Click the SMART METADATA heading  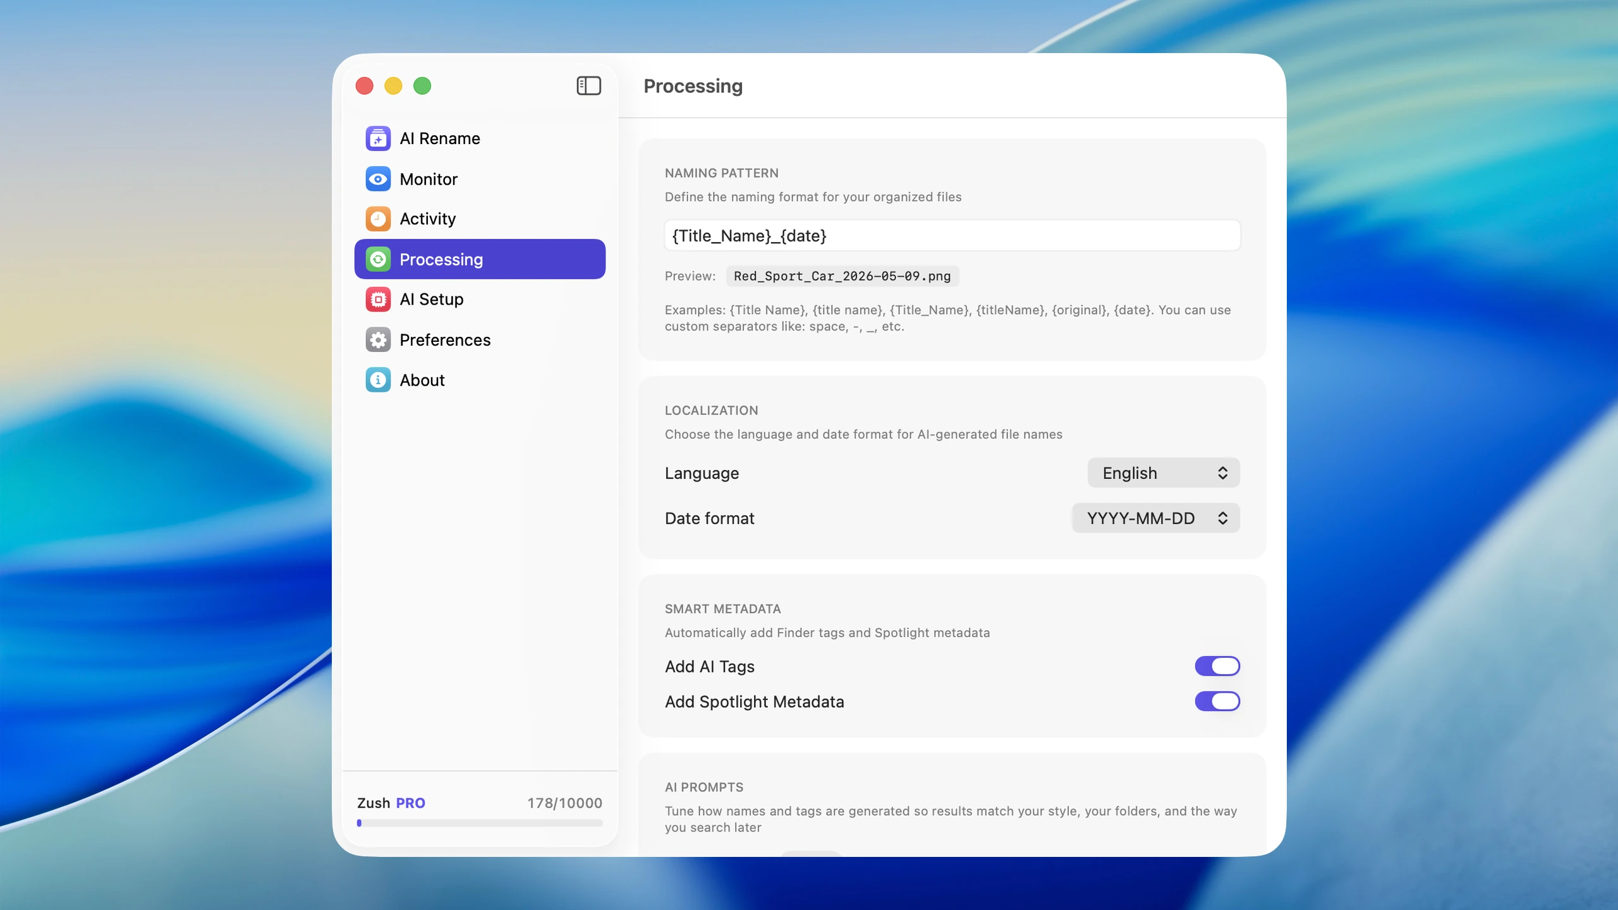pos(722,609)
